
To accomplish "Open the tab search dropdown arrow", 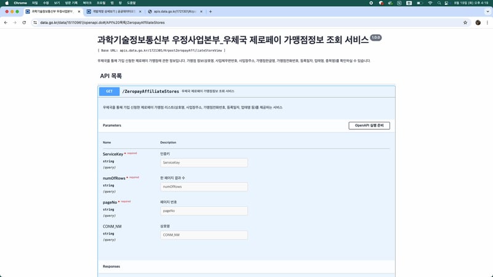I will point(486,12).
